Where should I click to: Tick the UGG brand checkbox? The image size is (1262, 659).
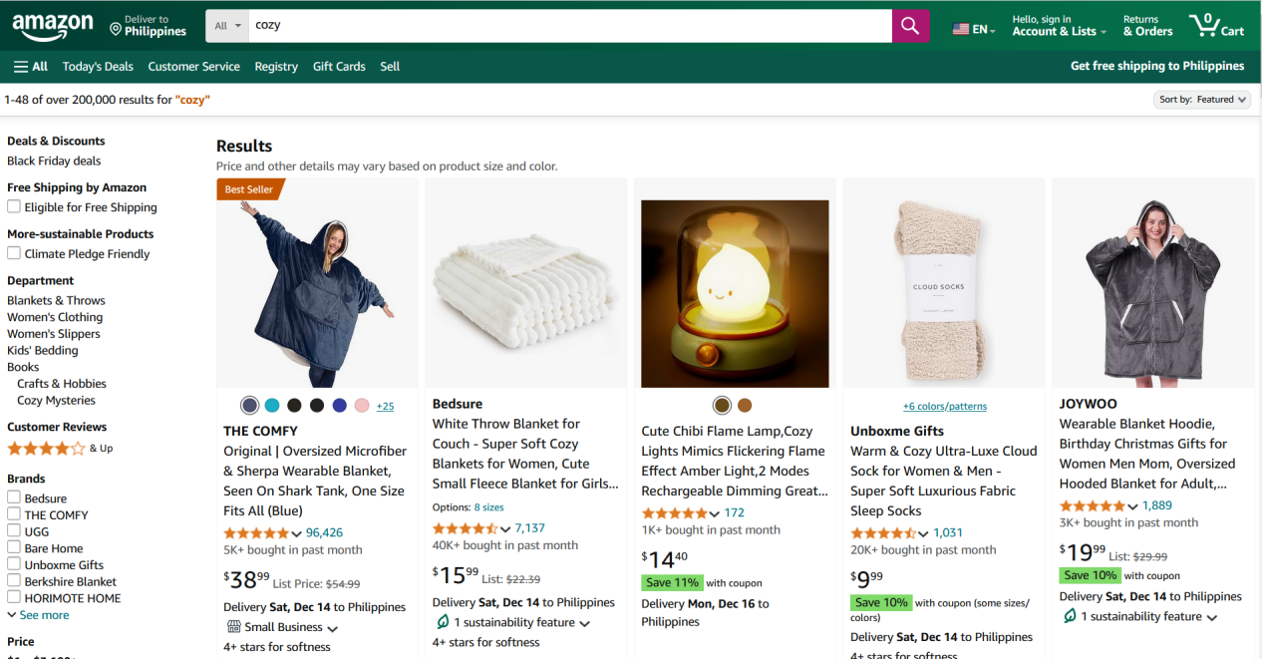click(14, 531)
